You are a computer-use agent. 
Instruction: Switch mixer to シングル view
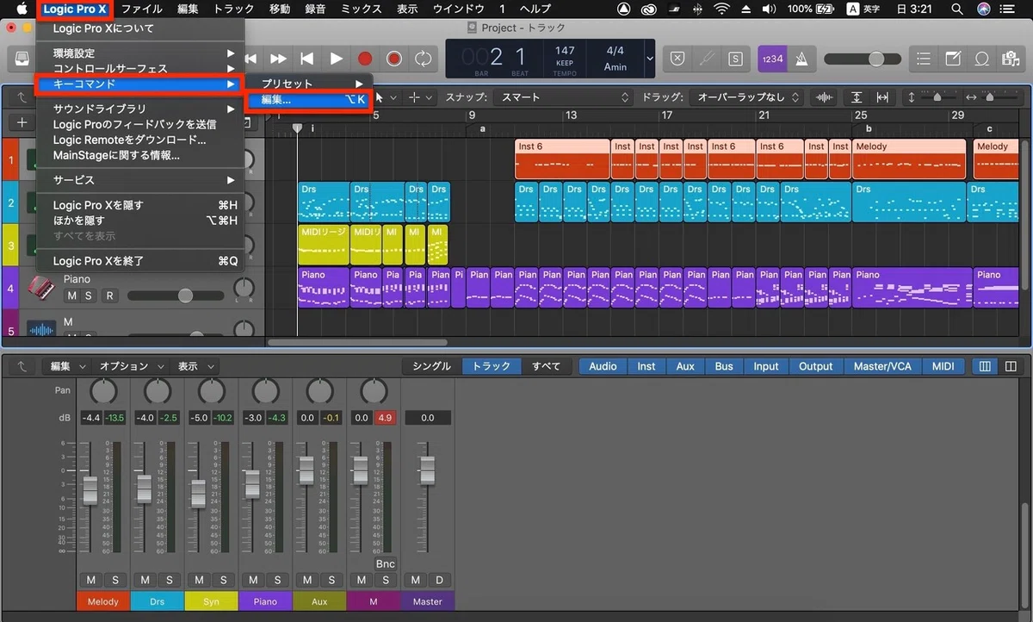431,366
